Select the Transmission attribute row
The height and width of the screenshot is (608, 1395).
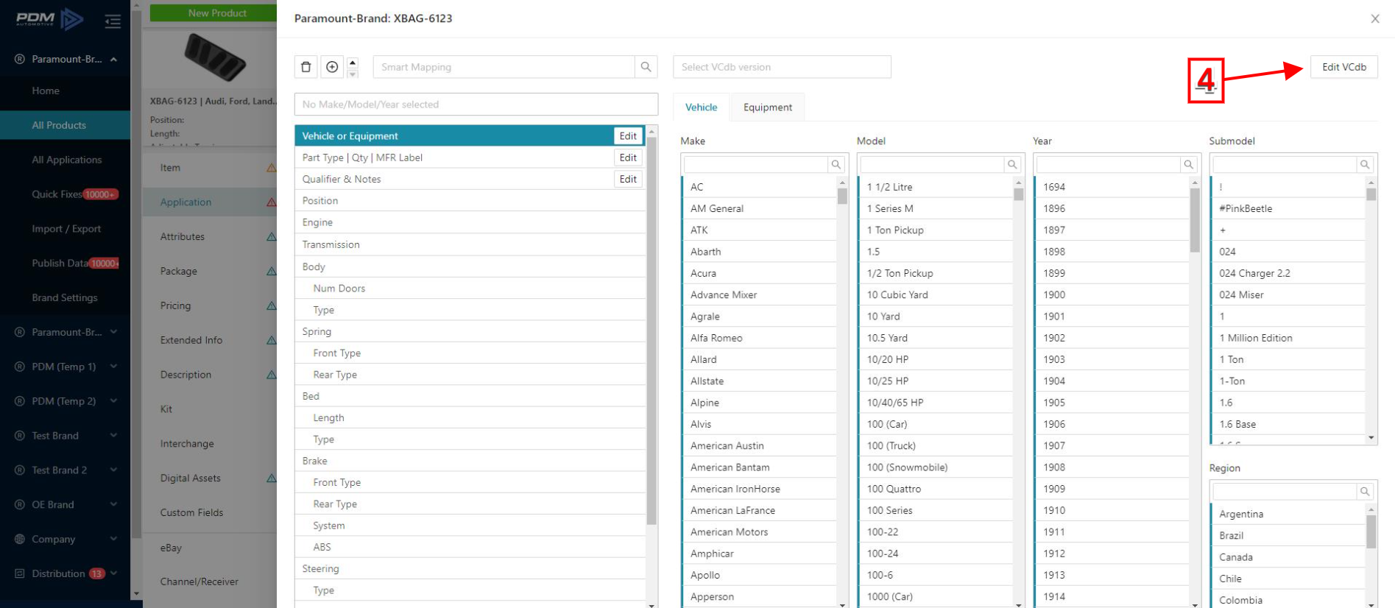(x=470, y=244)
